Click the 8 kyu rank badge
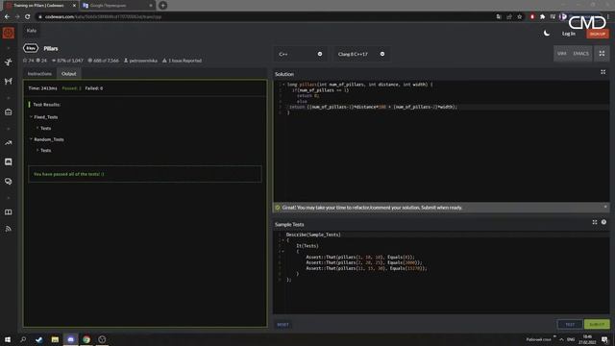The height and width of the screenshot is (346, 615). (x=31, y=48)
